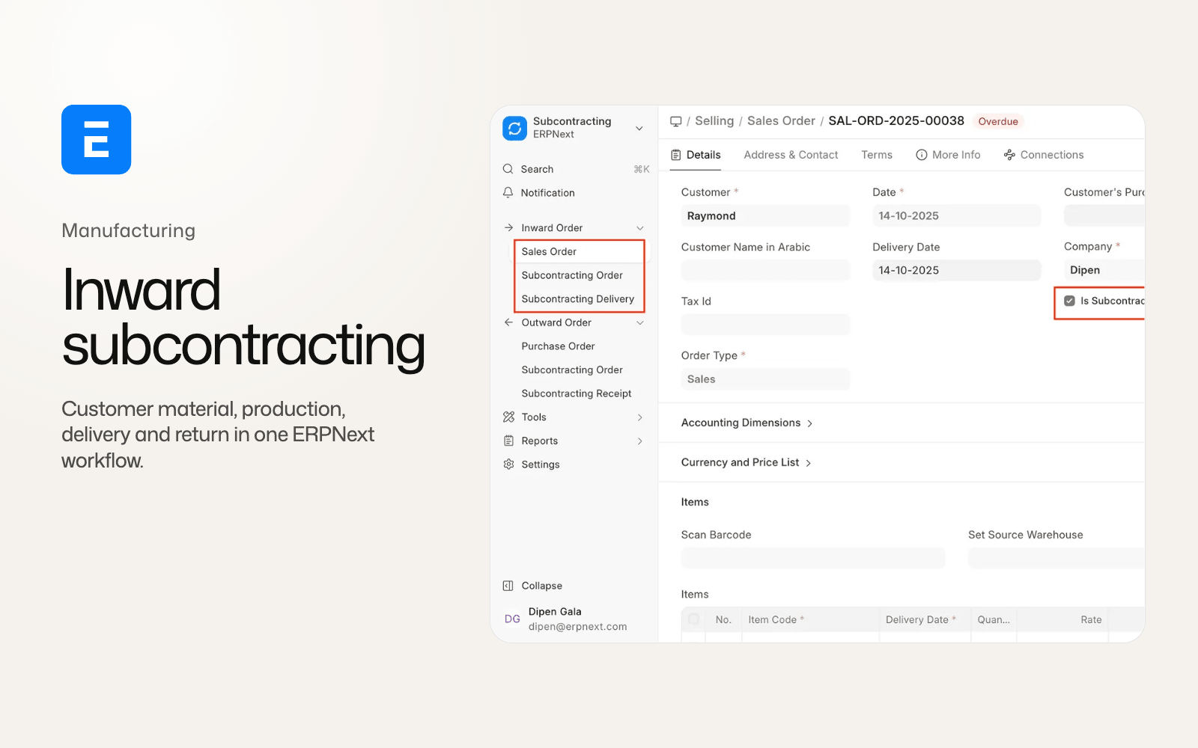Click the Collapse sidebar icon

[x=508, y=586]
